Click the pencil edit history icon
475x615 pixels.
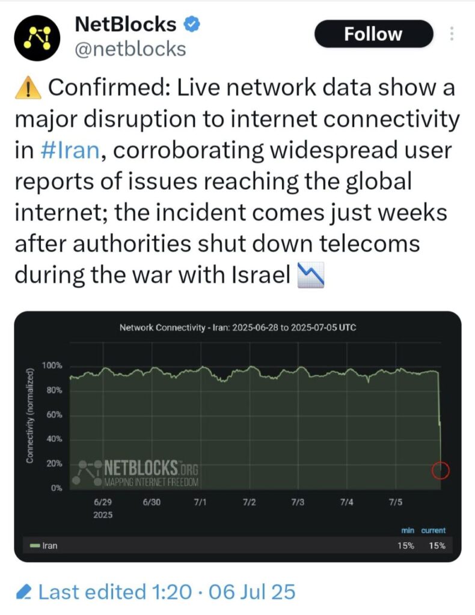click(24, 592)
